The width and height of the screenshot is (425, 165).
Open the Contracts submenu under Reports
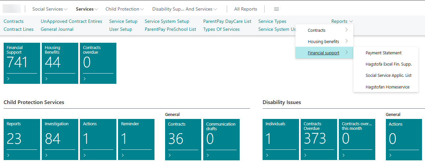pyautogui.click(x=324, y=30)
